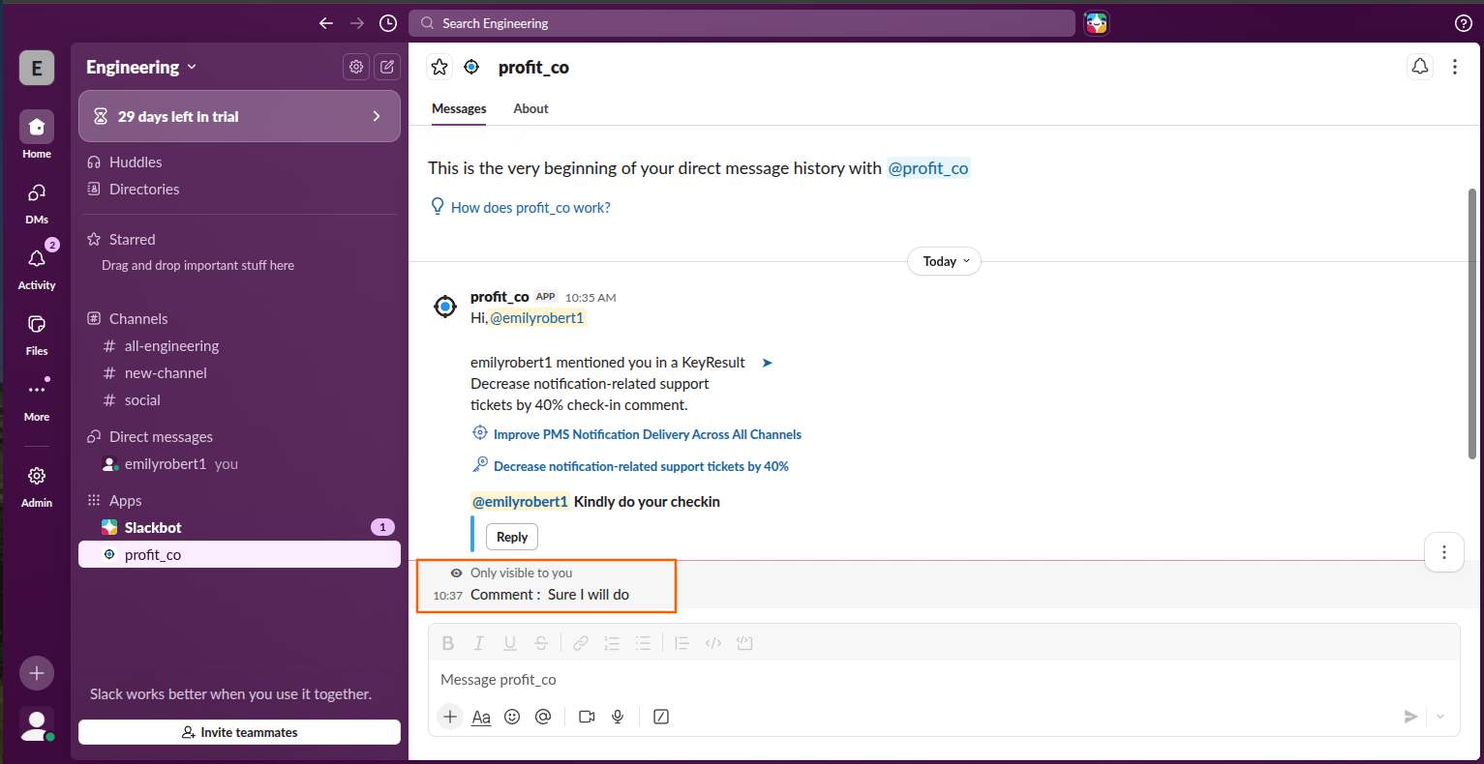1484x764 pixels.
Task: Expand the Engineering workspace dropdown
Action: click(x=141, y=67)
